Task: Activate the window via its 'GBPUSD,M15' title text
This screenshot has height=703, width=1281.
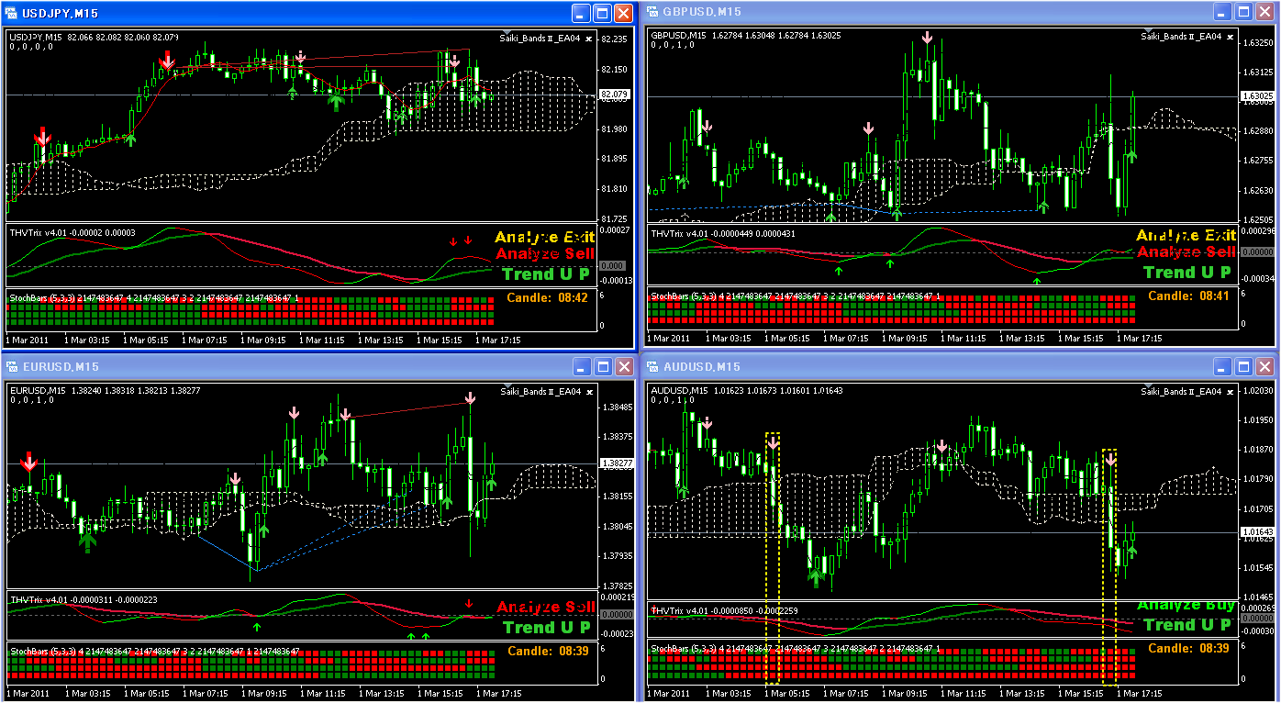Action: click(x=701, y=12)
